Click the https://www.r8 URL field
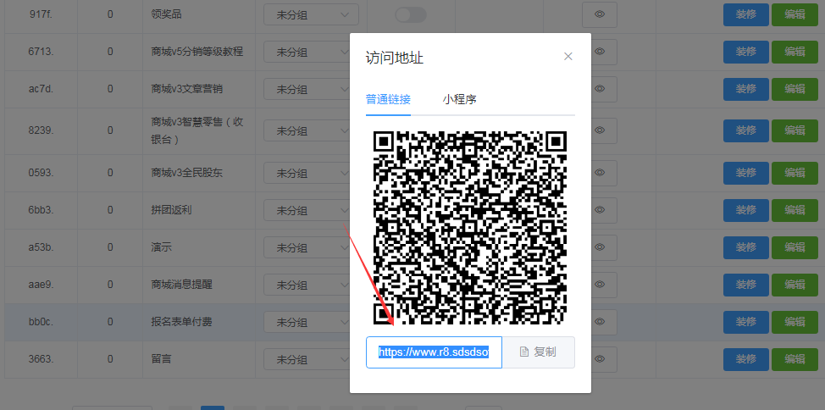The image size is (825, 410). coord(434,352)
